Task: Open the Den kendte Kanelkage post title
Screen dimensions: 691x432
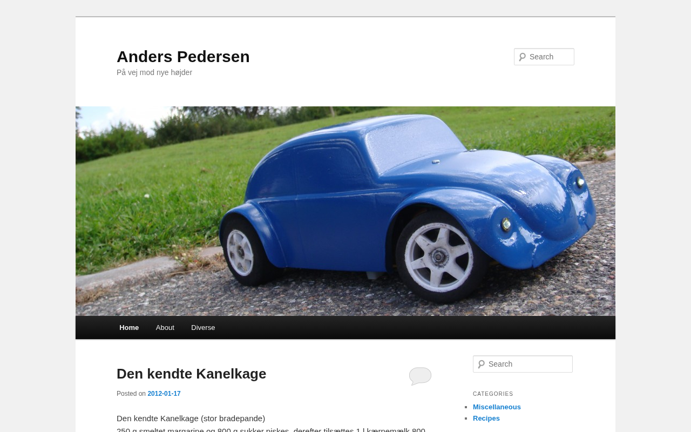Action: click(192, 374)
